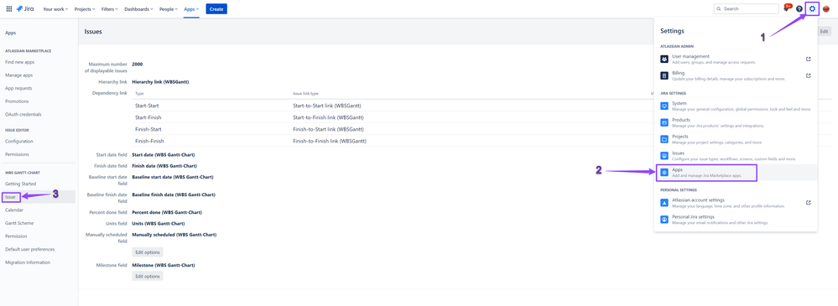The image size is (838, 306).
Task: Click the Atlassian account settings icon
Action: point(664,202)
